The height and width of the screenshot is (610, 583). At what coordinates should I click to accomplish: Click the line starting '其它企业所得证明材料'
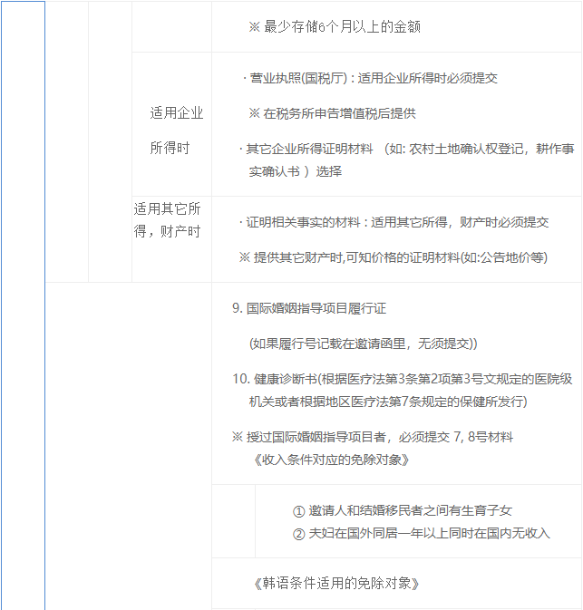[x=407, y=149]
